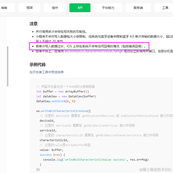The width and height of the screenshot is (173, 173).
Task: Click code line 'let dataView = new DataView(buffer)'
Action: [66, 96]
